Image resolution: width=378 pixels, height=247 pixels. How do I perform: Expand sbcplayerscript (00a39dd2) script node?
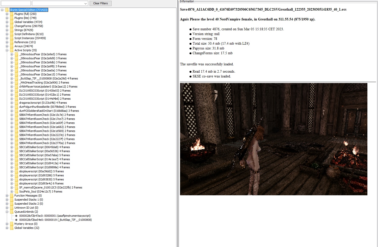tap(12, 171)
